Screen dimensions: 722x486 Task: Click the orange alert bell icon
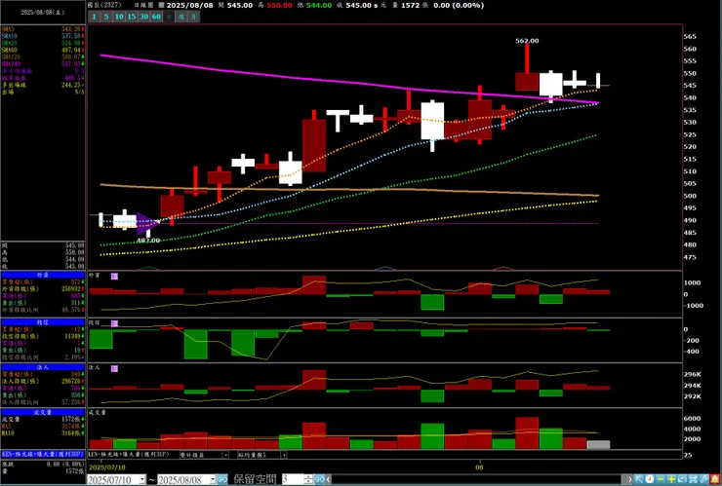[715, 479]
